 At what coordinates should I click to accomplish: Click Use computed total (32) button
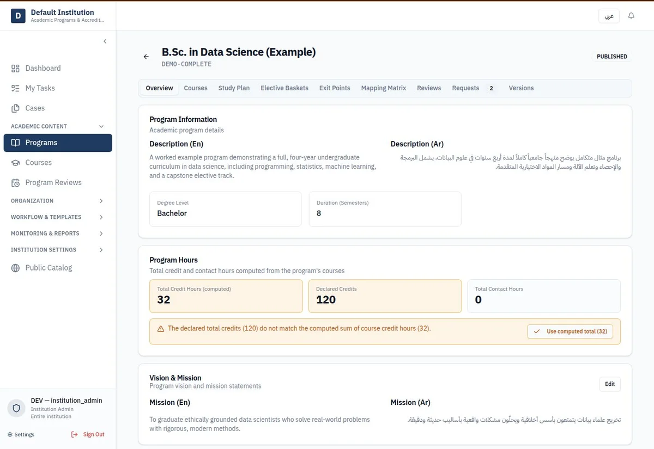pos(570,331)
